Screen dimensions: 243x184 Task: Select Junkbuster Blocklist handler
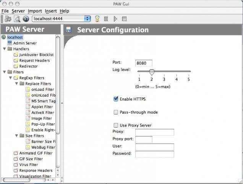pos(36,55)
